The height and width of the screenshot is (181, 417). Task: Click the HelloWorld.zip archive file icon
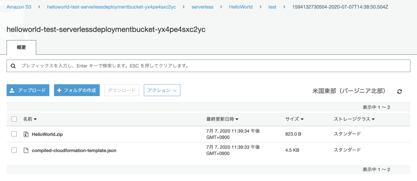[x=26, y=134]
